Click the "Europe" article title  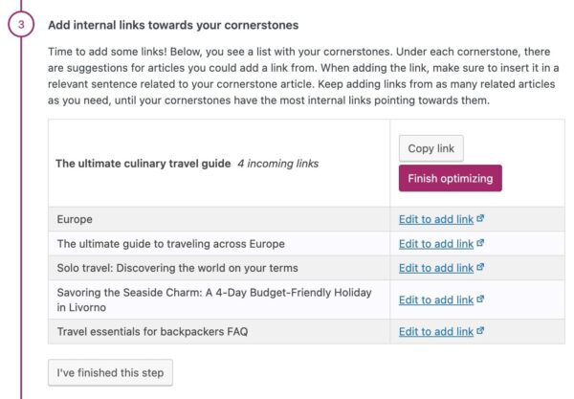click(x=75, y=219)
